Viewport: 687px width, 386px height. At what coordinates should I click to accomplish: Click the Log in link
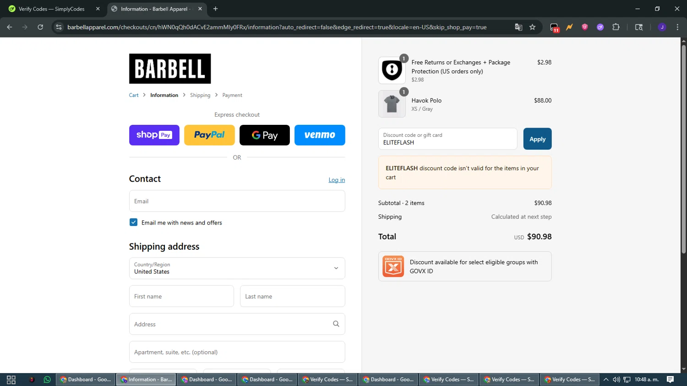point(337,180)
